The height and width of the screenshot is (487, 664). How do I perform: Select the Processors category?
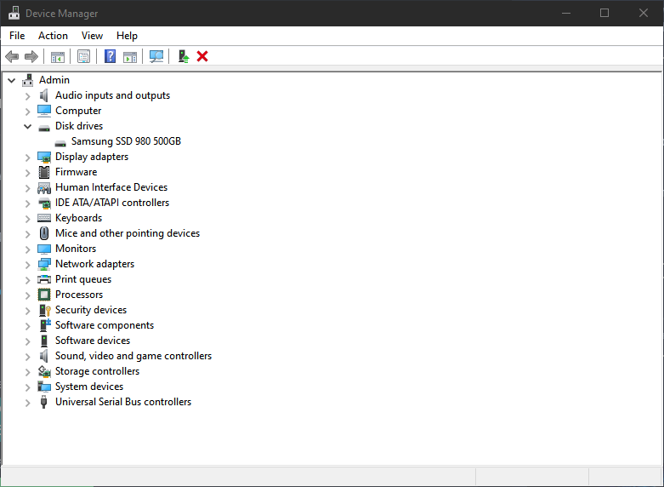79,295
